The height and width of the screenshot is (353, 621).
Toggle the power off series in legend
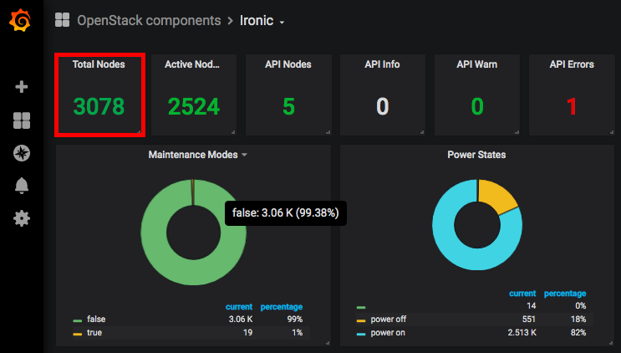click(x=389, y=319)
